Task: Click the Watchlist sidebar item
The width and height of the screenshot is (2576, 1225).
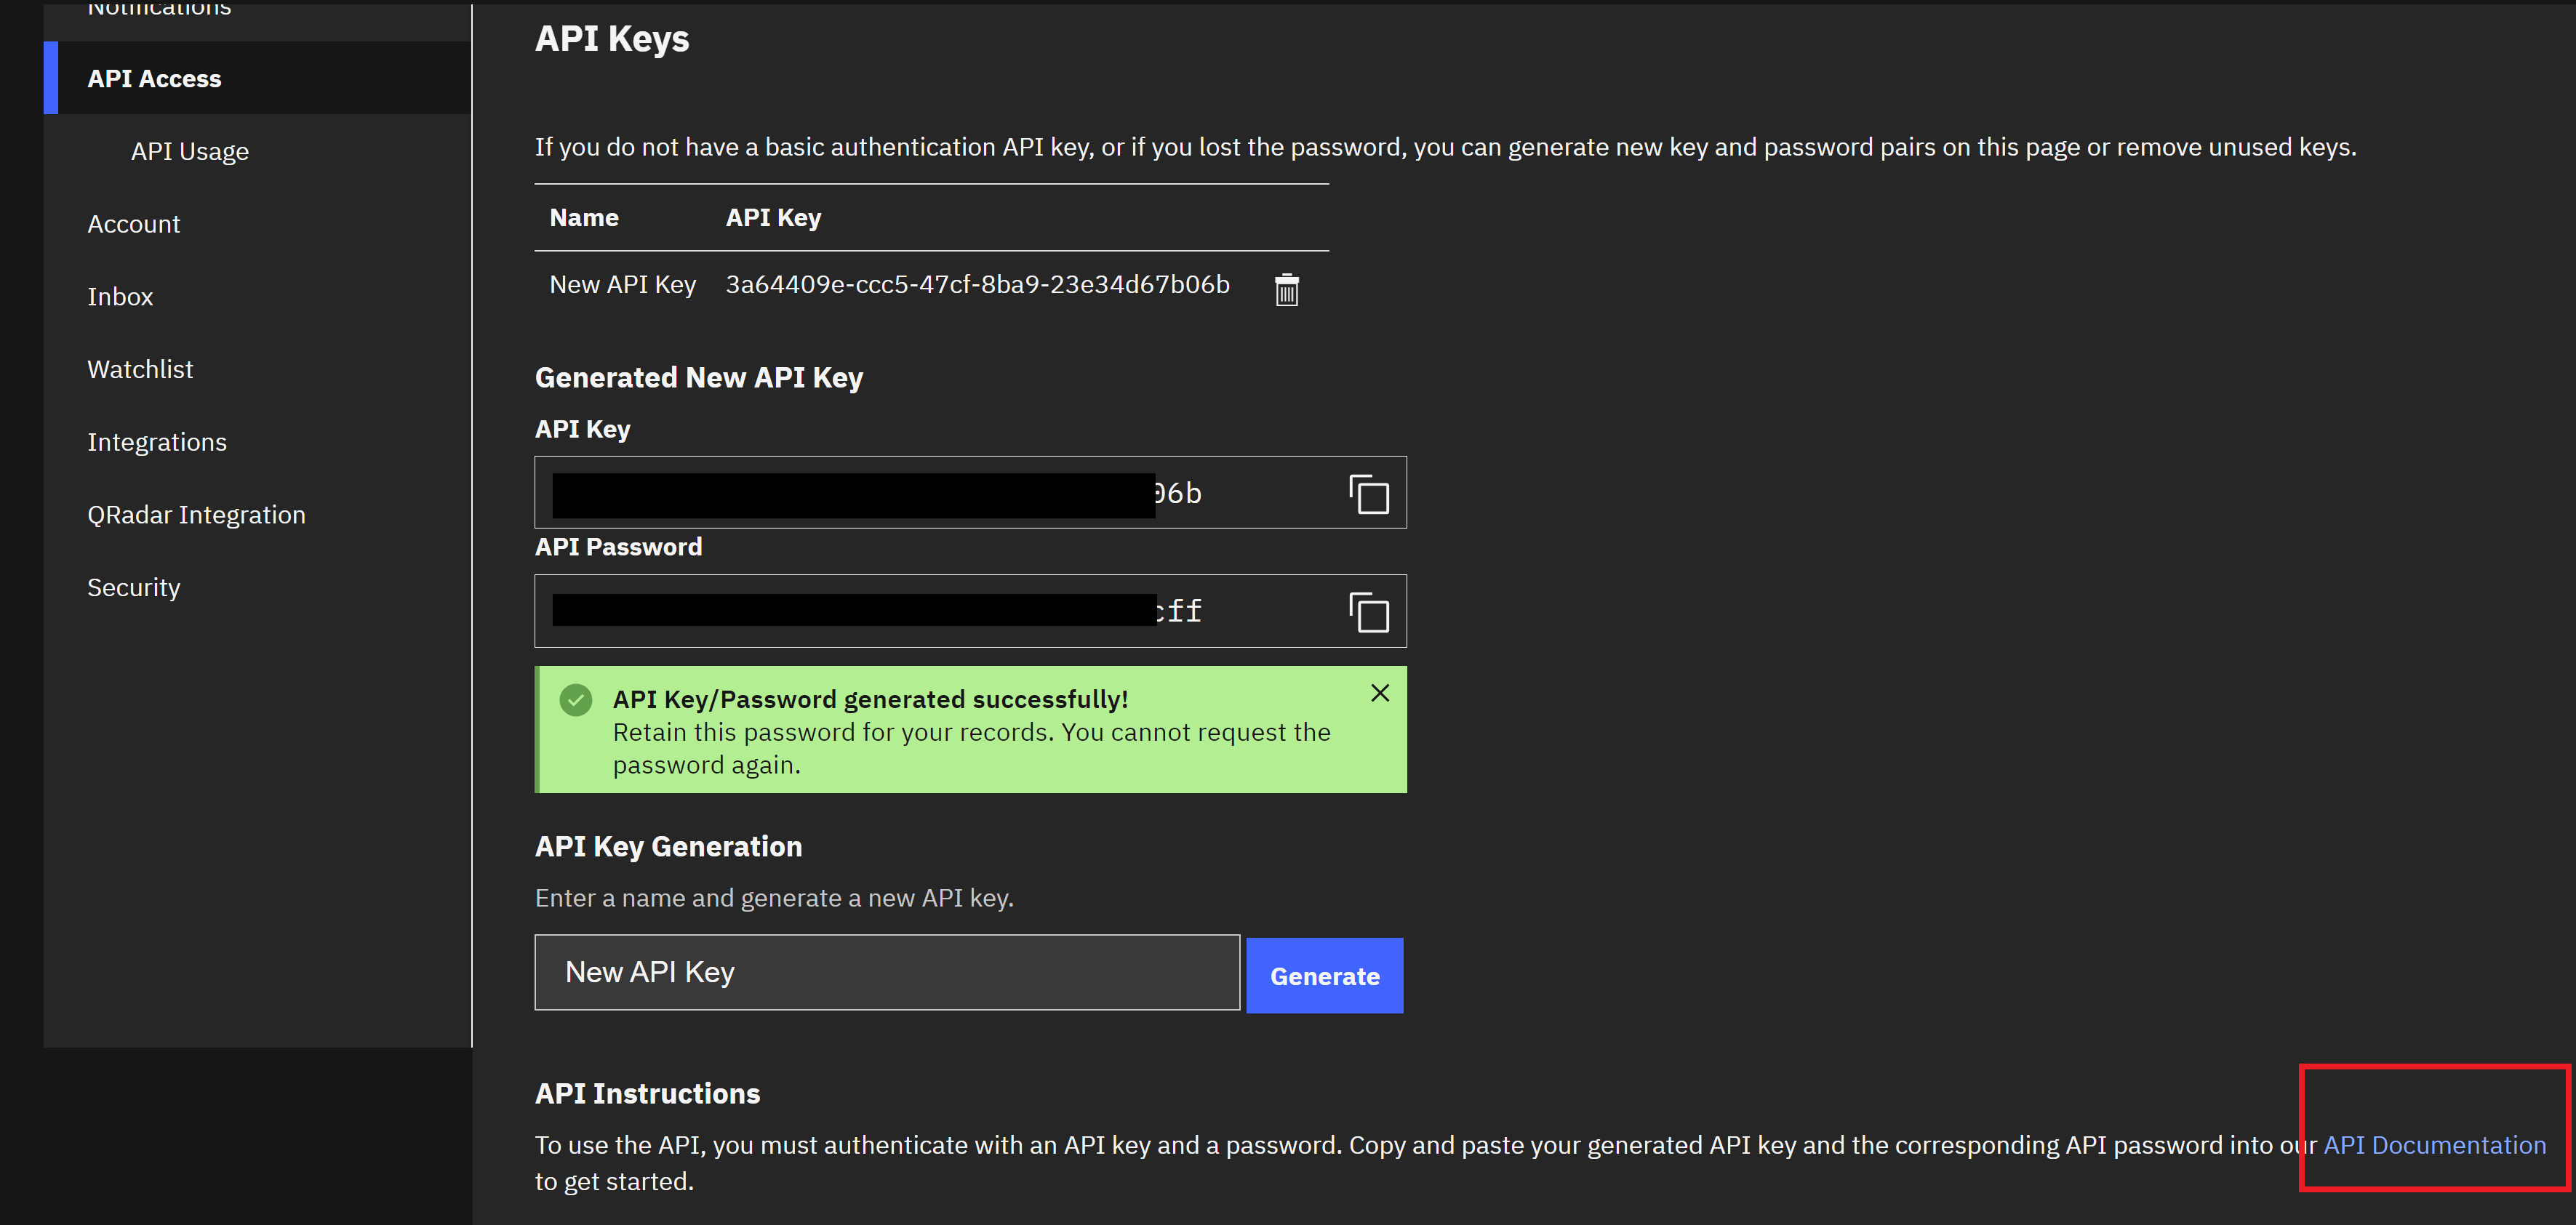Action: [140, 366]
